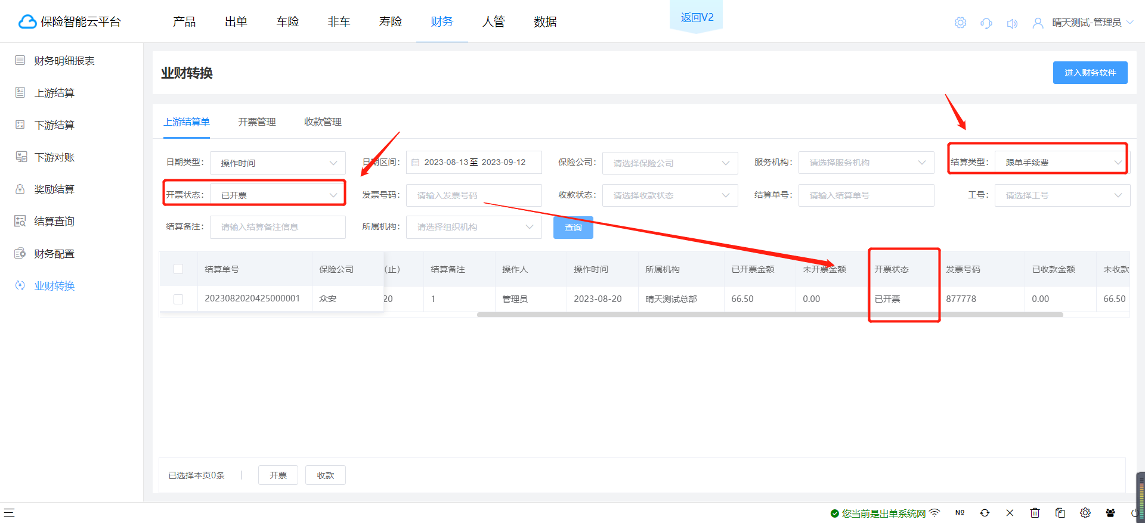Click the Wi-Fi icon in status bar
The width and height of the screenshot is (1145, 523).
(934, 512)
